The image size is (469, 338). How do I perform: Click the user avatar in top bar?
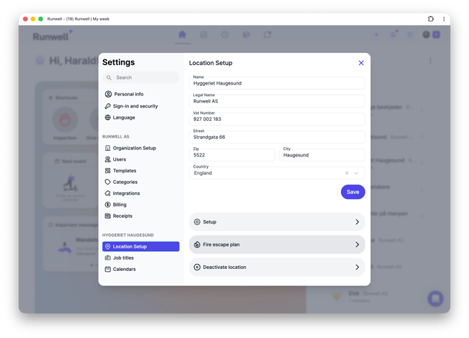[x=426, y=35]
